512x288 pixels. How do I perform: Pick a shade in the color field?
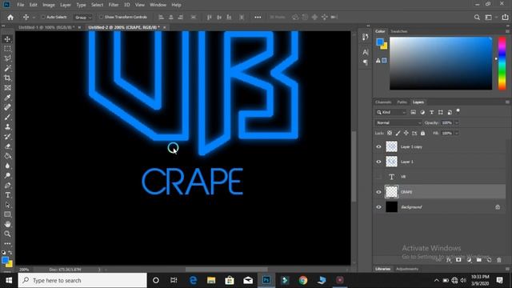[441, 63]
